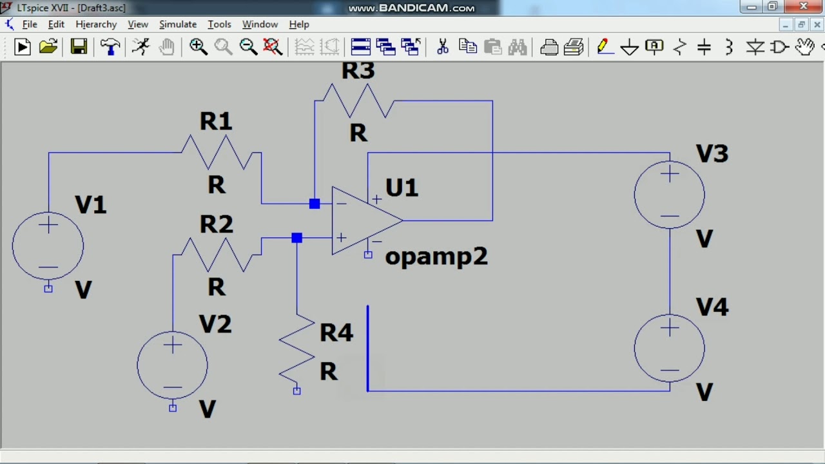Place a Resistor component

coord(679,47)
